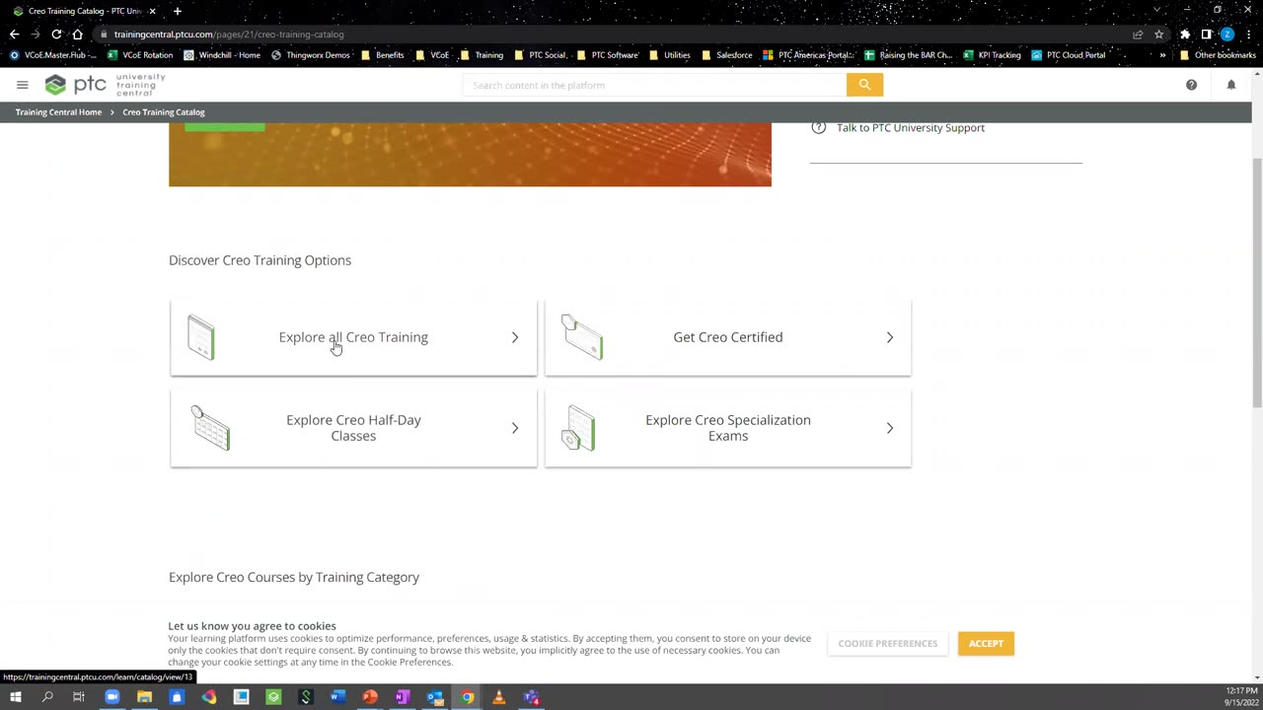Open Chrome profile avatar

1227,34
